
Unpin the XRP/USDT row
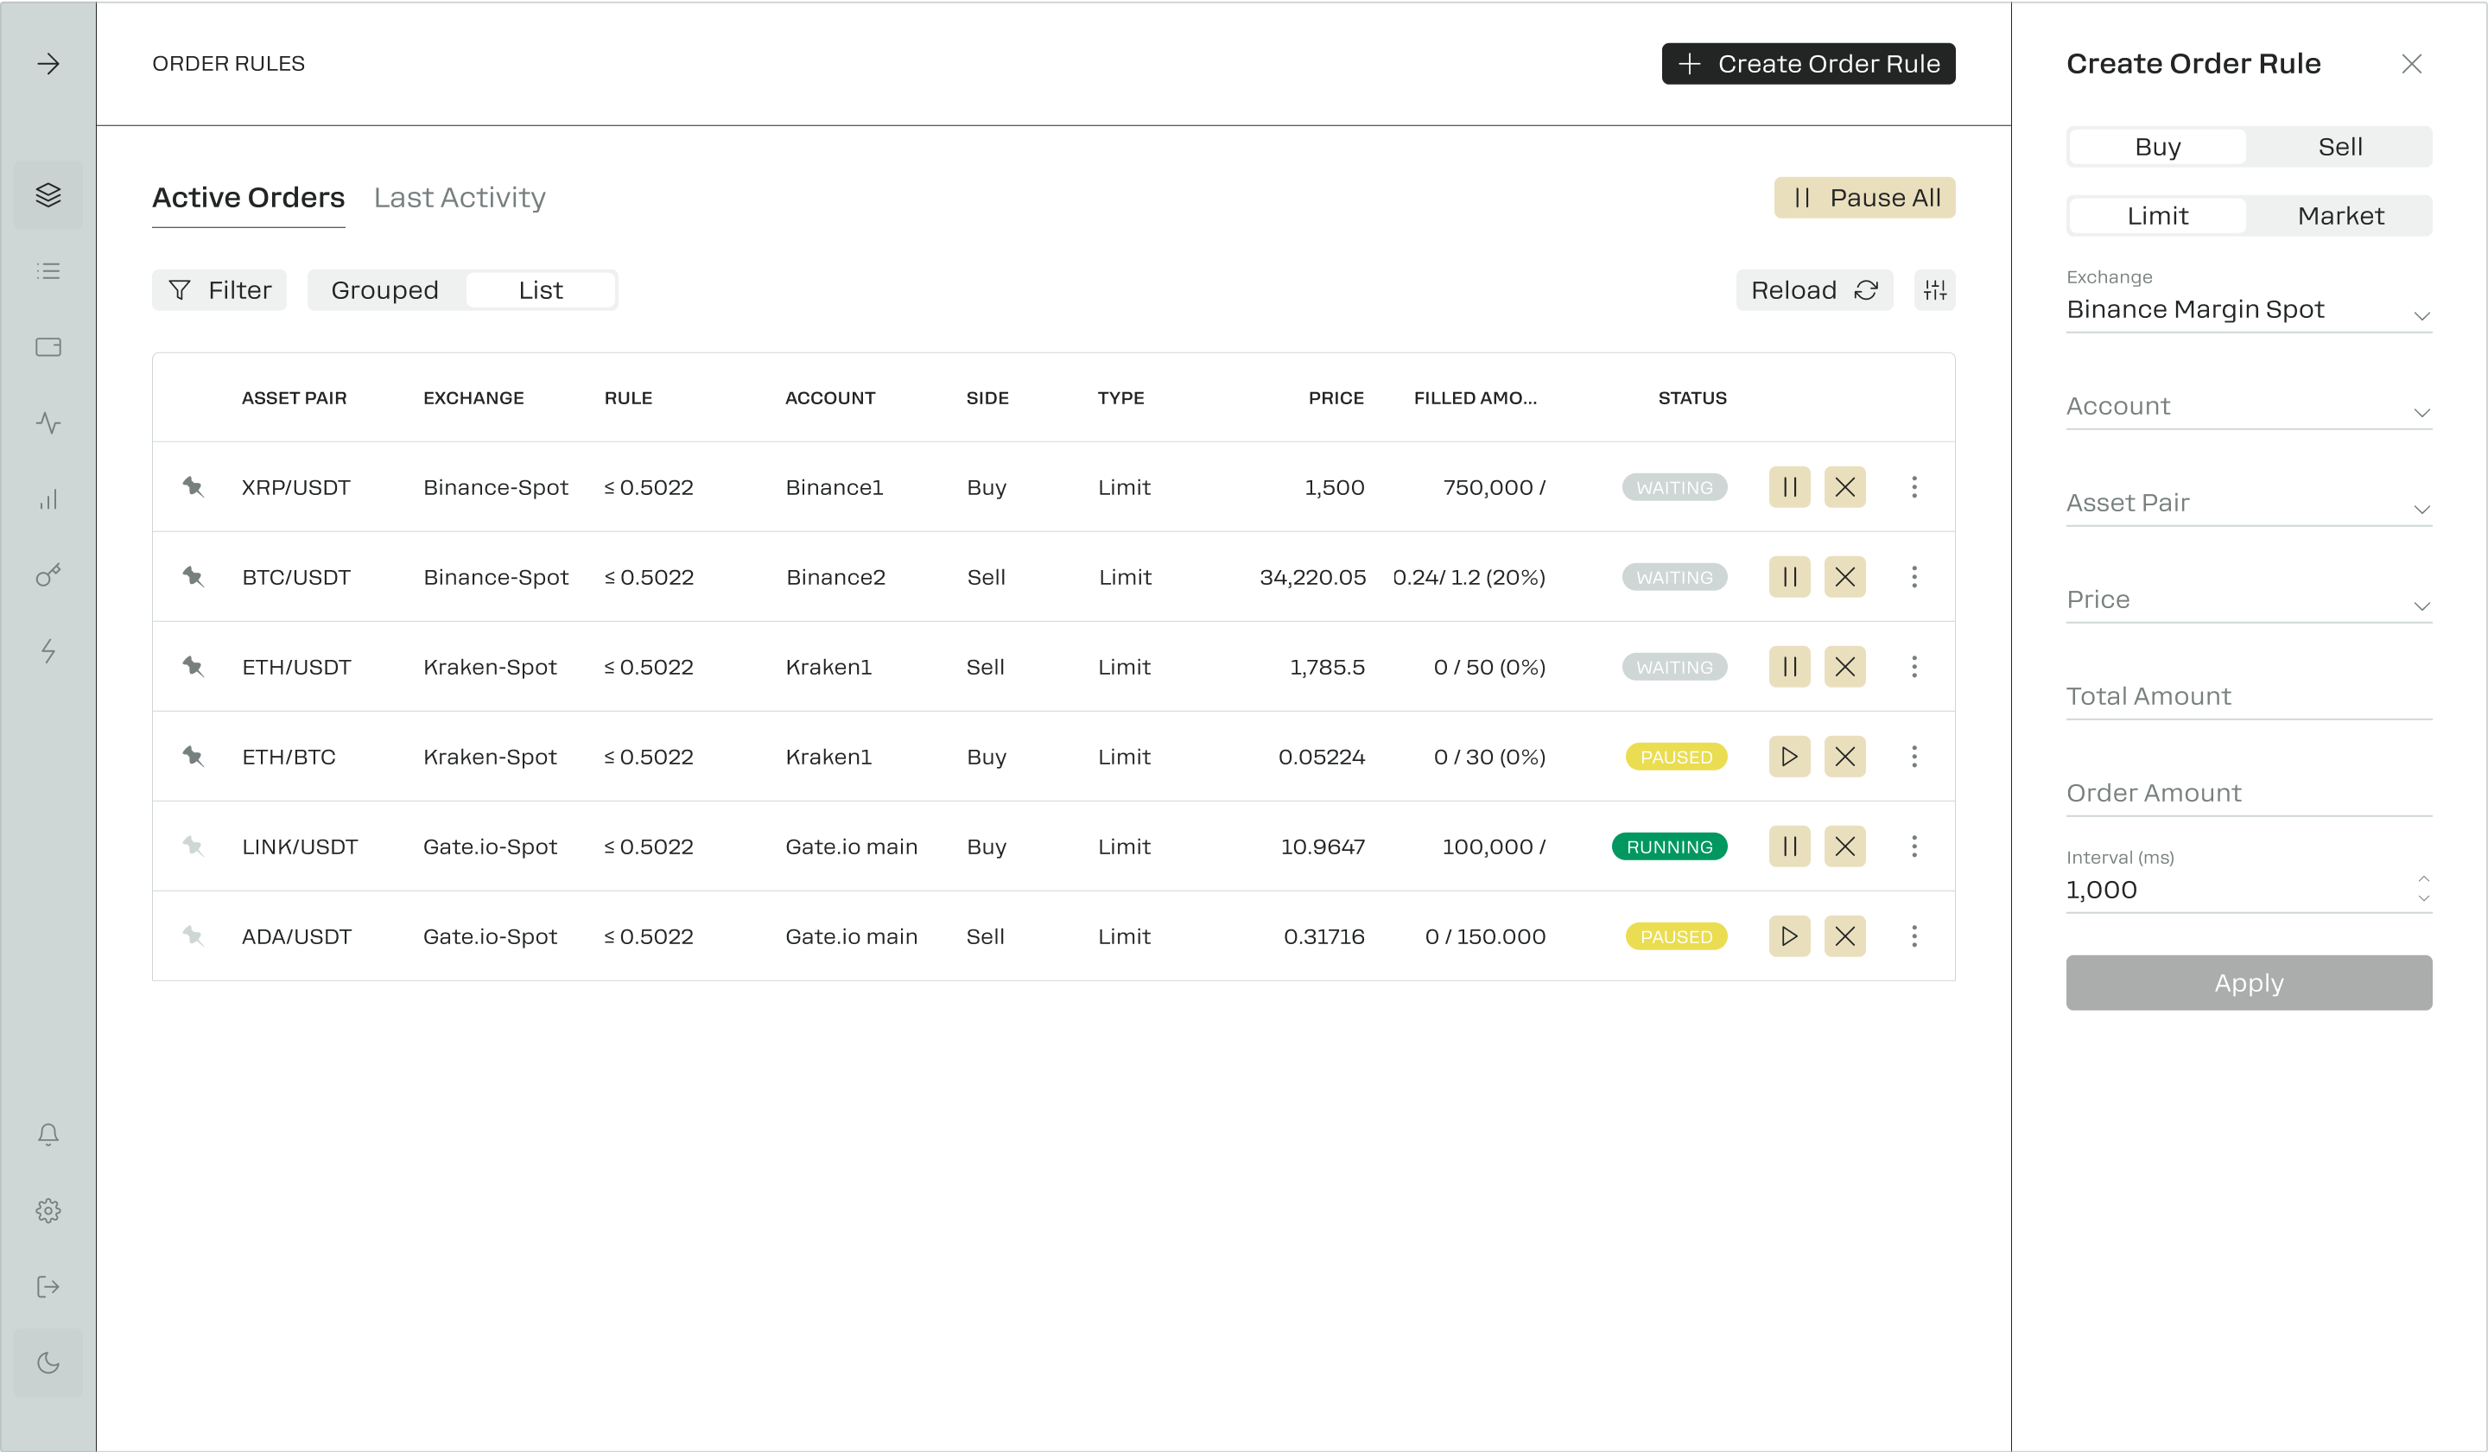point(193,486)
